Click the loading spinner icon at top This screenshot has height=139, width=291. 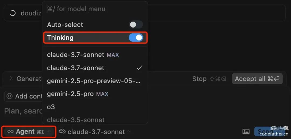[13, 13]
